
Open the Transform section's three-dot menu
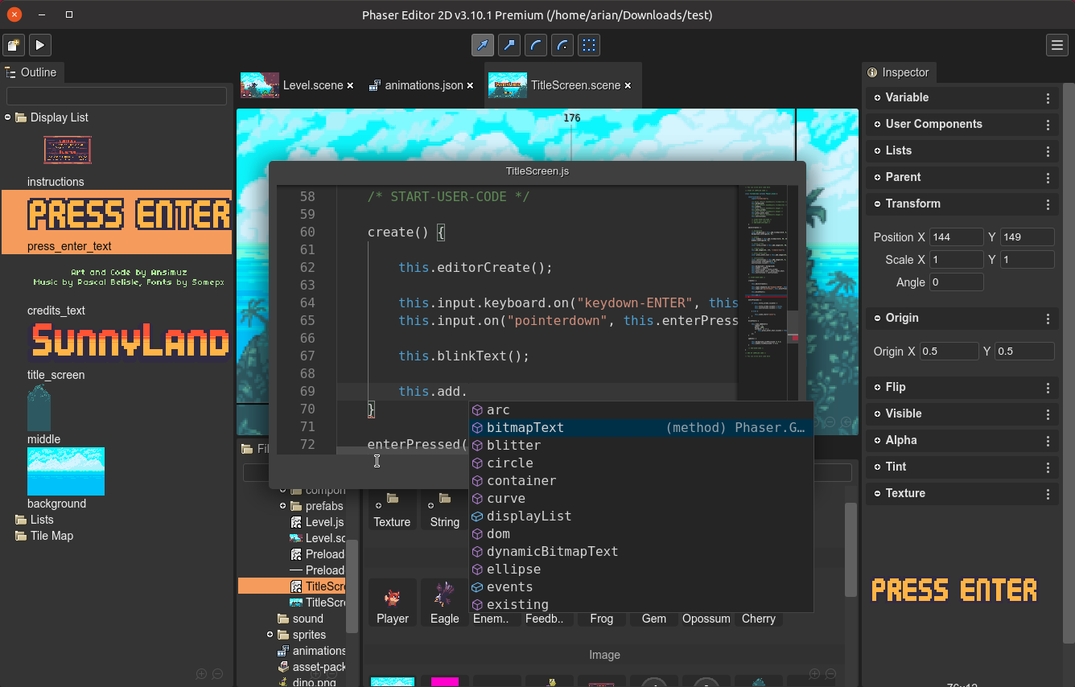1048,204
